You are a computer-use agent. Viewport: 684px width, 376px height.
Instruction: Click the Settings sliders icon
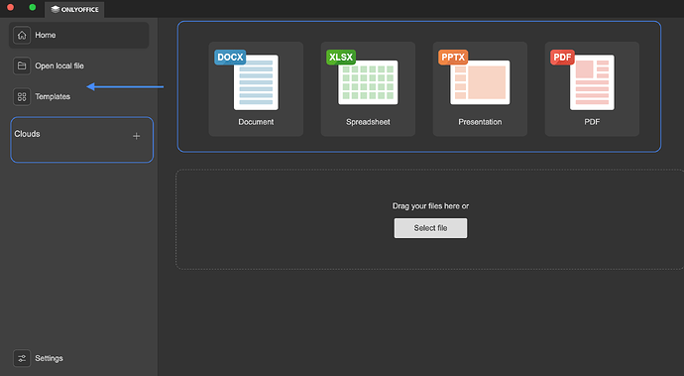22,358
